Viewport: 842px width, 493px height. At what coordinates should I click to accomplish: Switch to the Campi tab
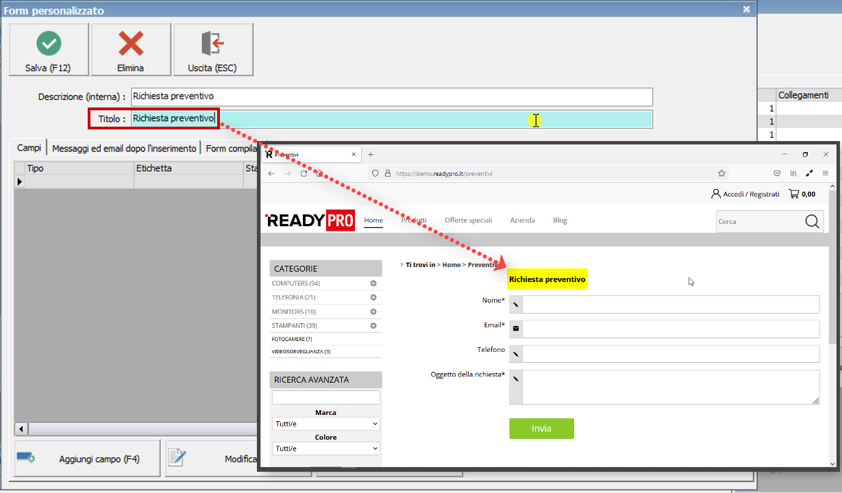tap(29, 148)
